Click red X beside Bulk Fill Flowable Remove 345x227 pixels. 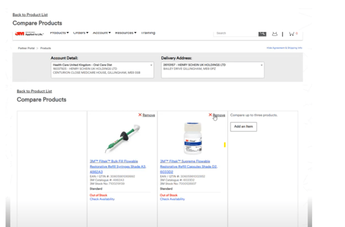140,115
